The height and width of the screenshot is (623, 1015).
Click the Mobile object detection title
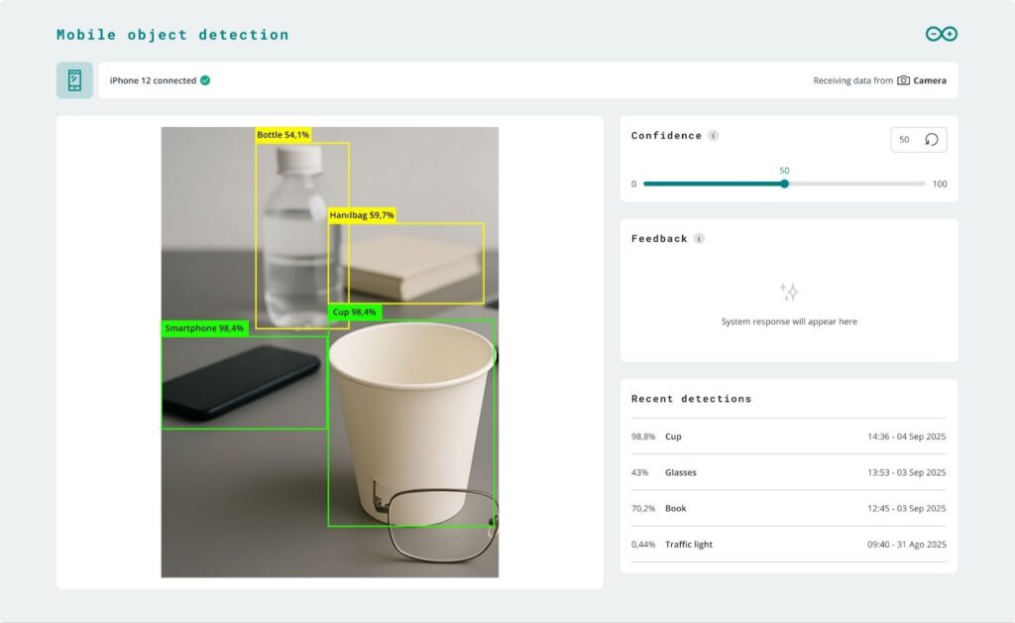click(172, 35)
